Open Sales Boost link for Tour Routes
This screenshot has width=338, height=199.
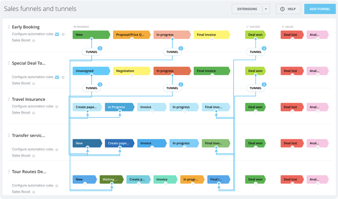point(21,192)
